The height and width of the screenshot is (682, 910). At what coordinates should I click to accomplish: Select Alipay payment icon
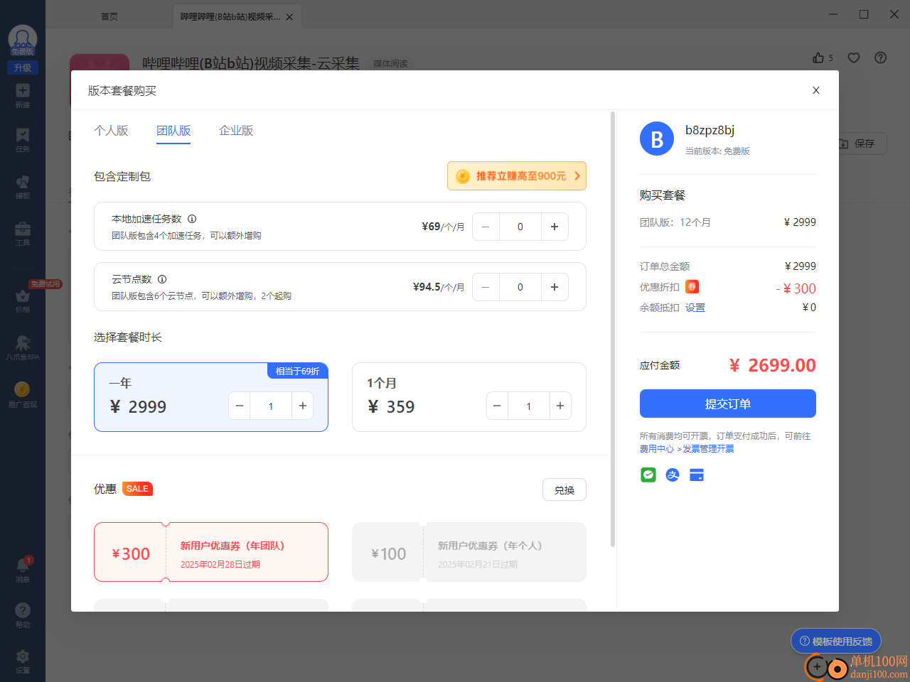click(x=673, y=475)
